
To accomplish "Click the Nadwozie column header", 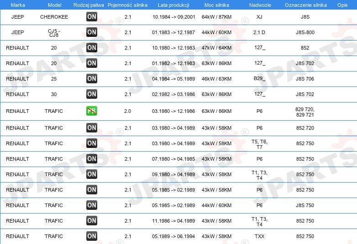I will click(x=260, y=5).
